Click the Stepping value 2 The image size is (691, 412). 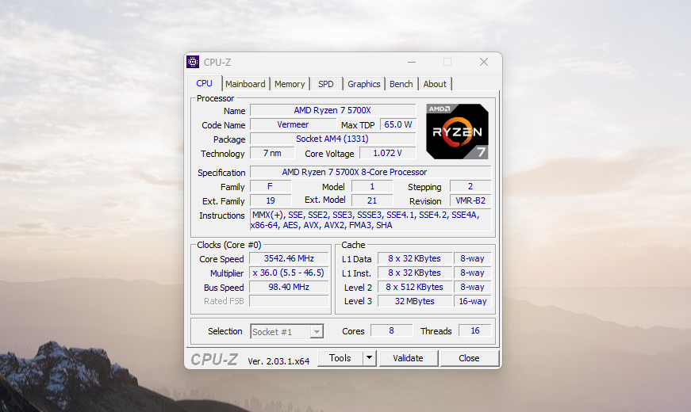click(470, 186)
